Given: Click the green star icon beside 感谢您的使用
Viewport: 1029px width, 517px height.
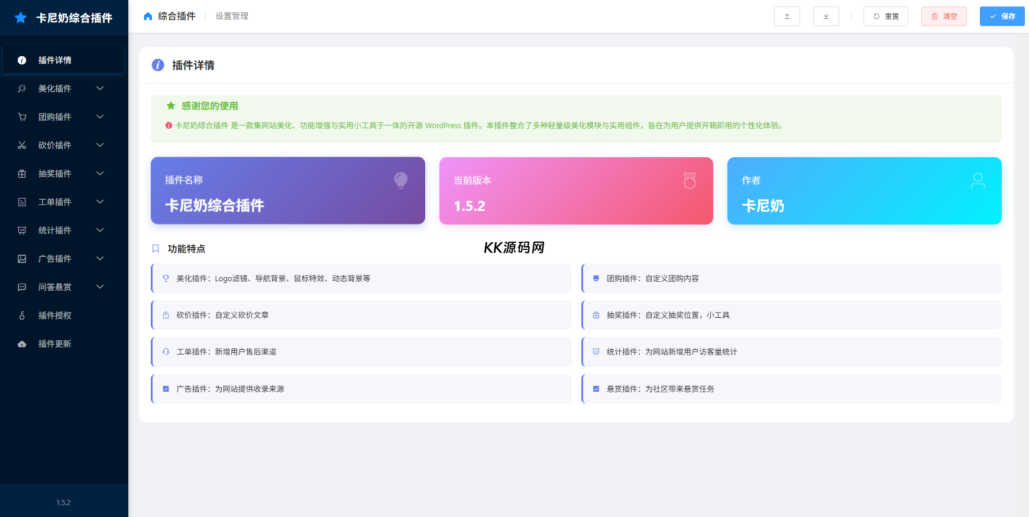Looking at the screenshot, I should coord(171,106).
